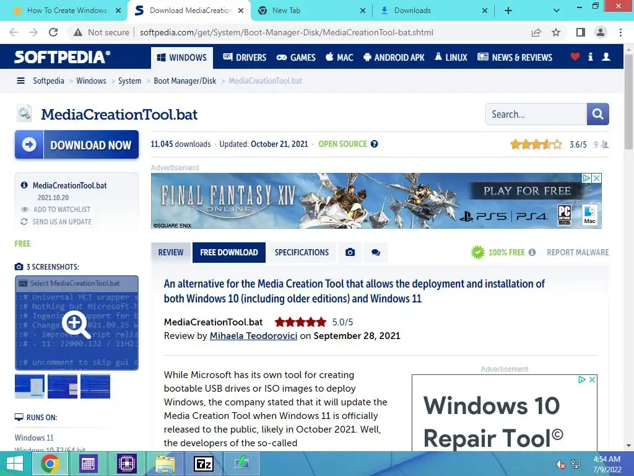Enlarge the main screenshot preview

point(77,323)
